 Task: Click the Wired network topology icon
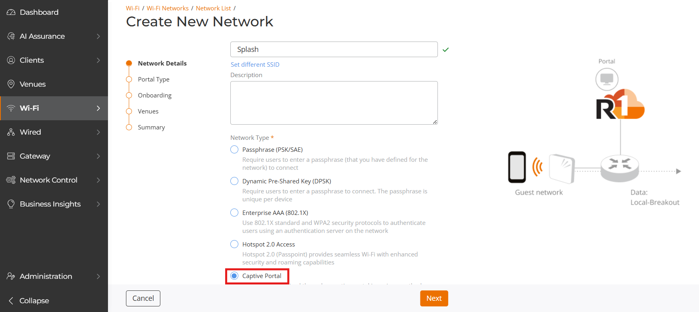click(x=11, y=132)
